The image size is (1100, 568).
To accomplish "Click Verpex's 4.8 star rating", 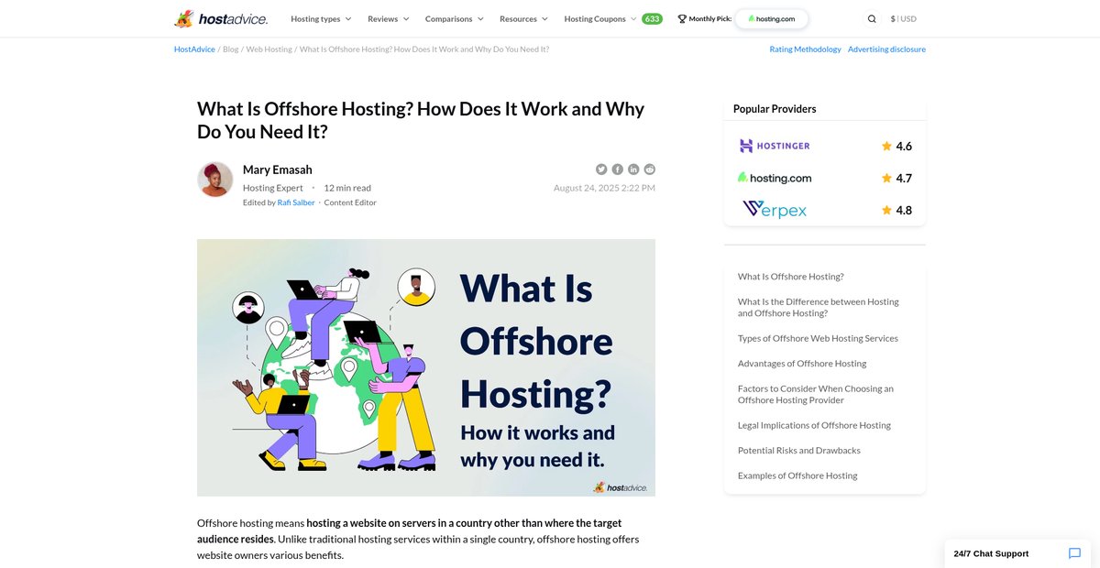I will click(896, 210).
